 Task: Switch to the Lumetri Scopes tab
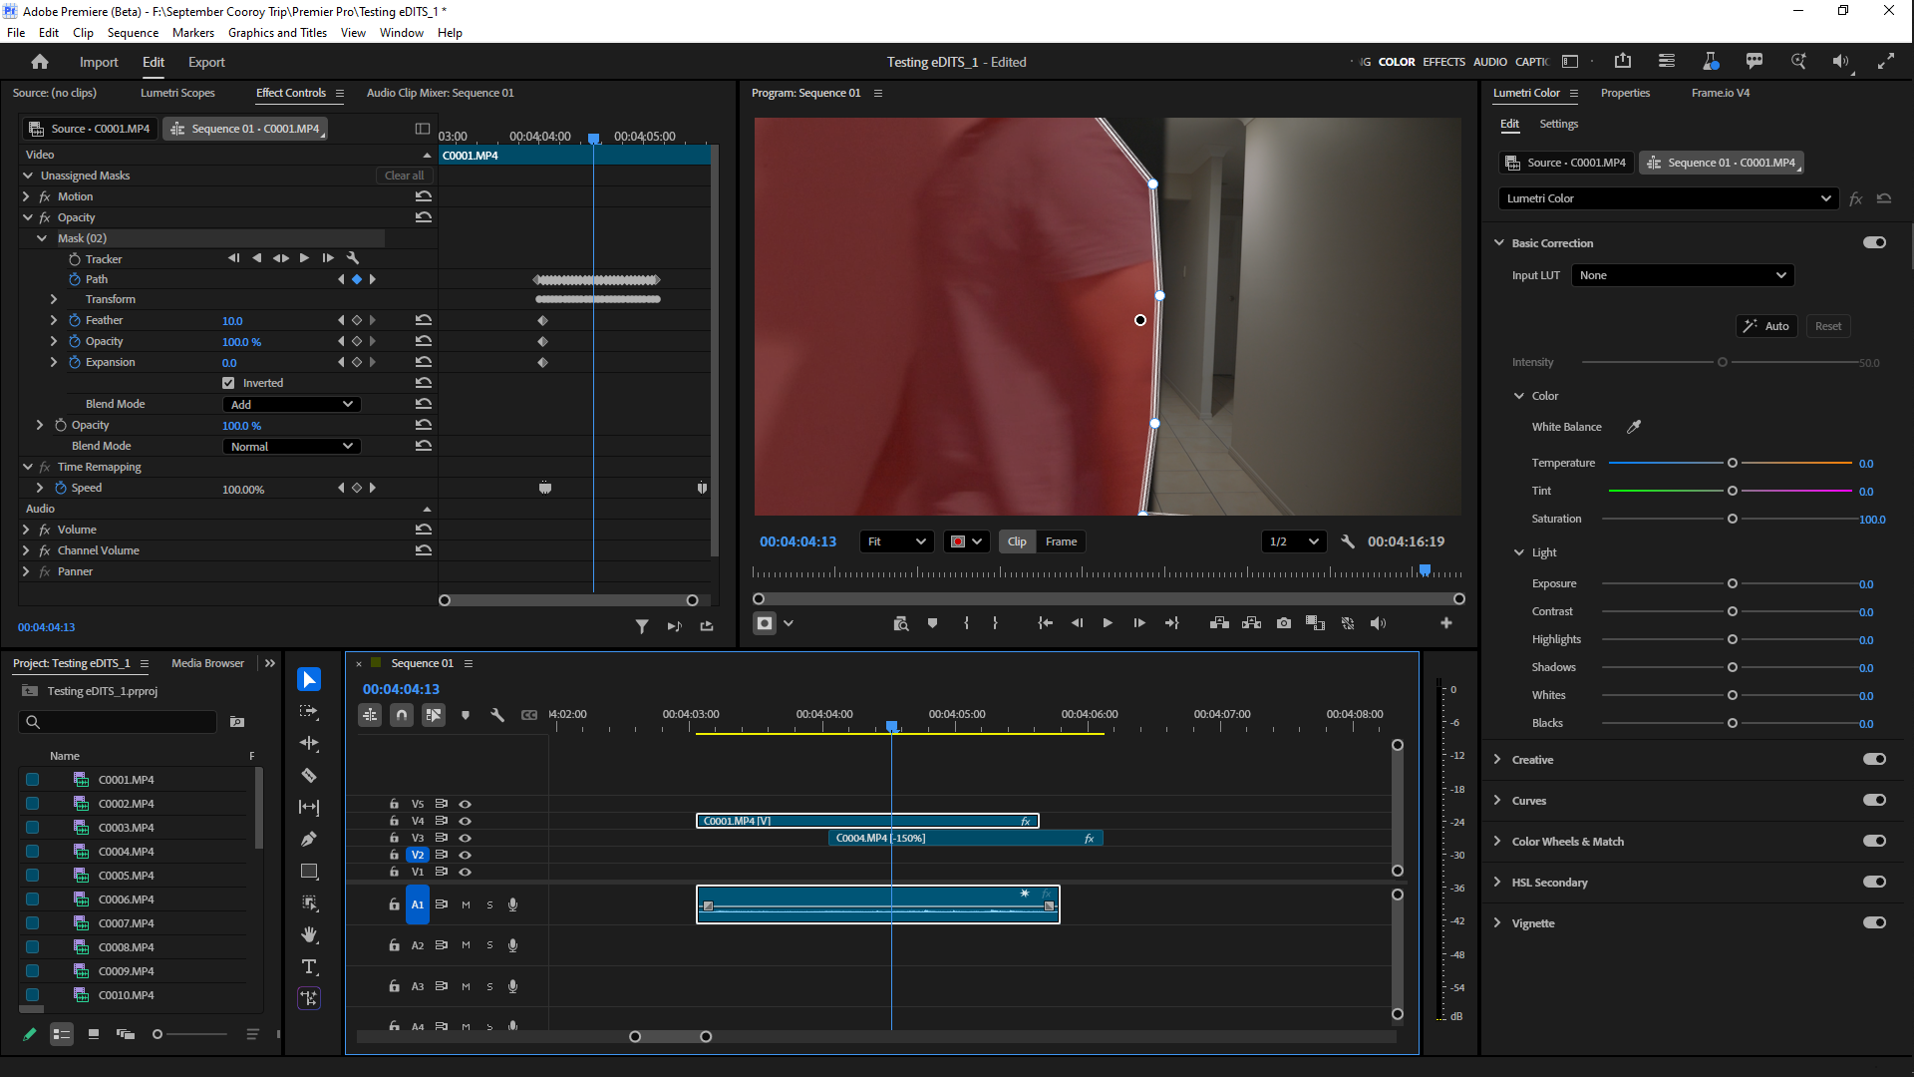pyautogui.click(x=177, y=93)
